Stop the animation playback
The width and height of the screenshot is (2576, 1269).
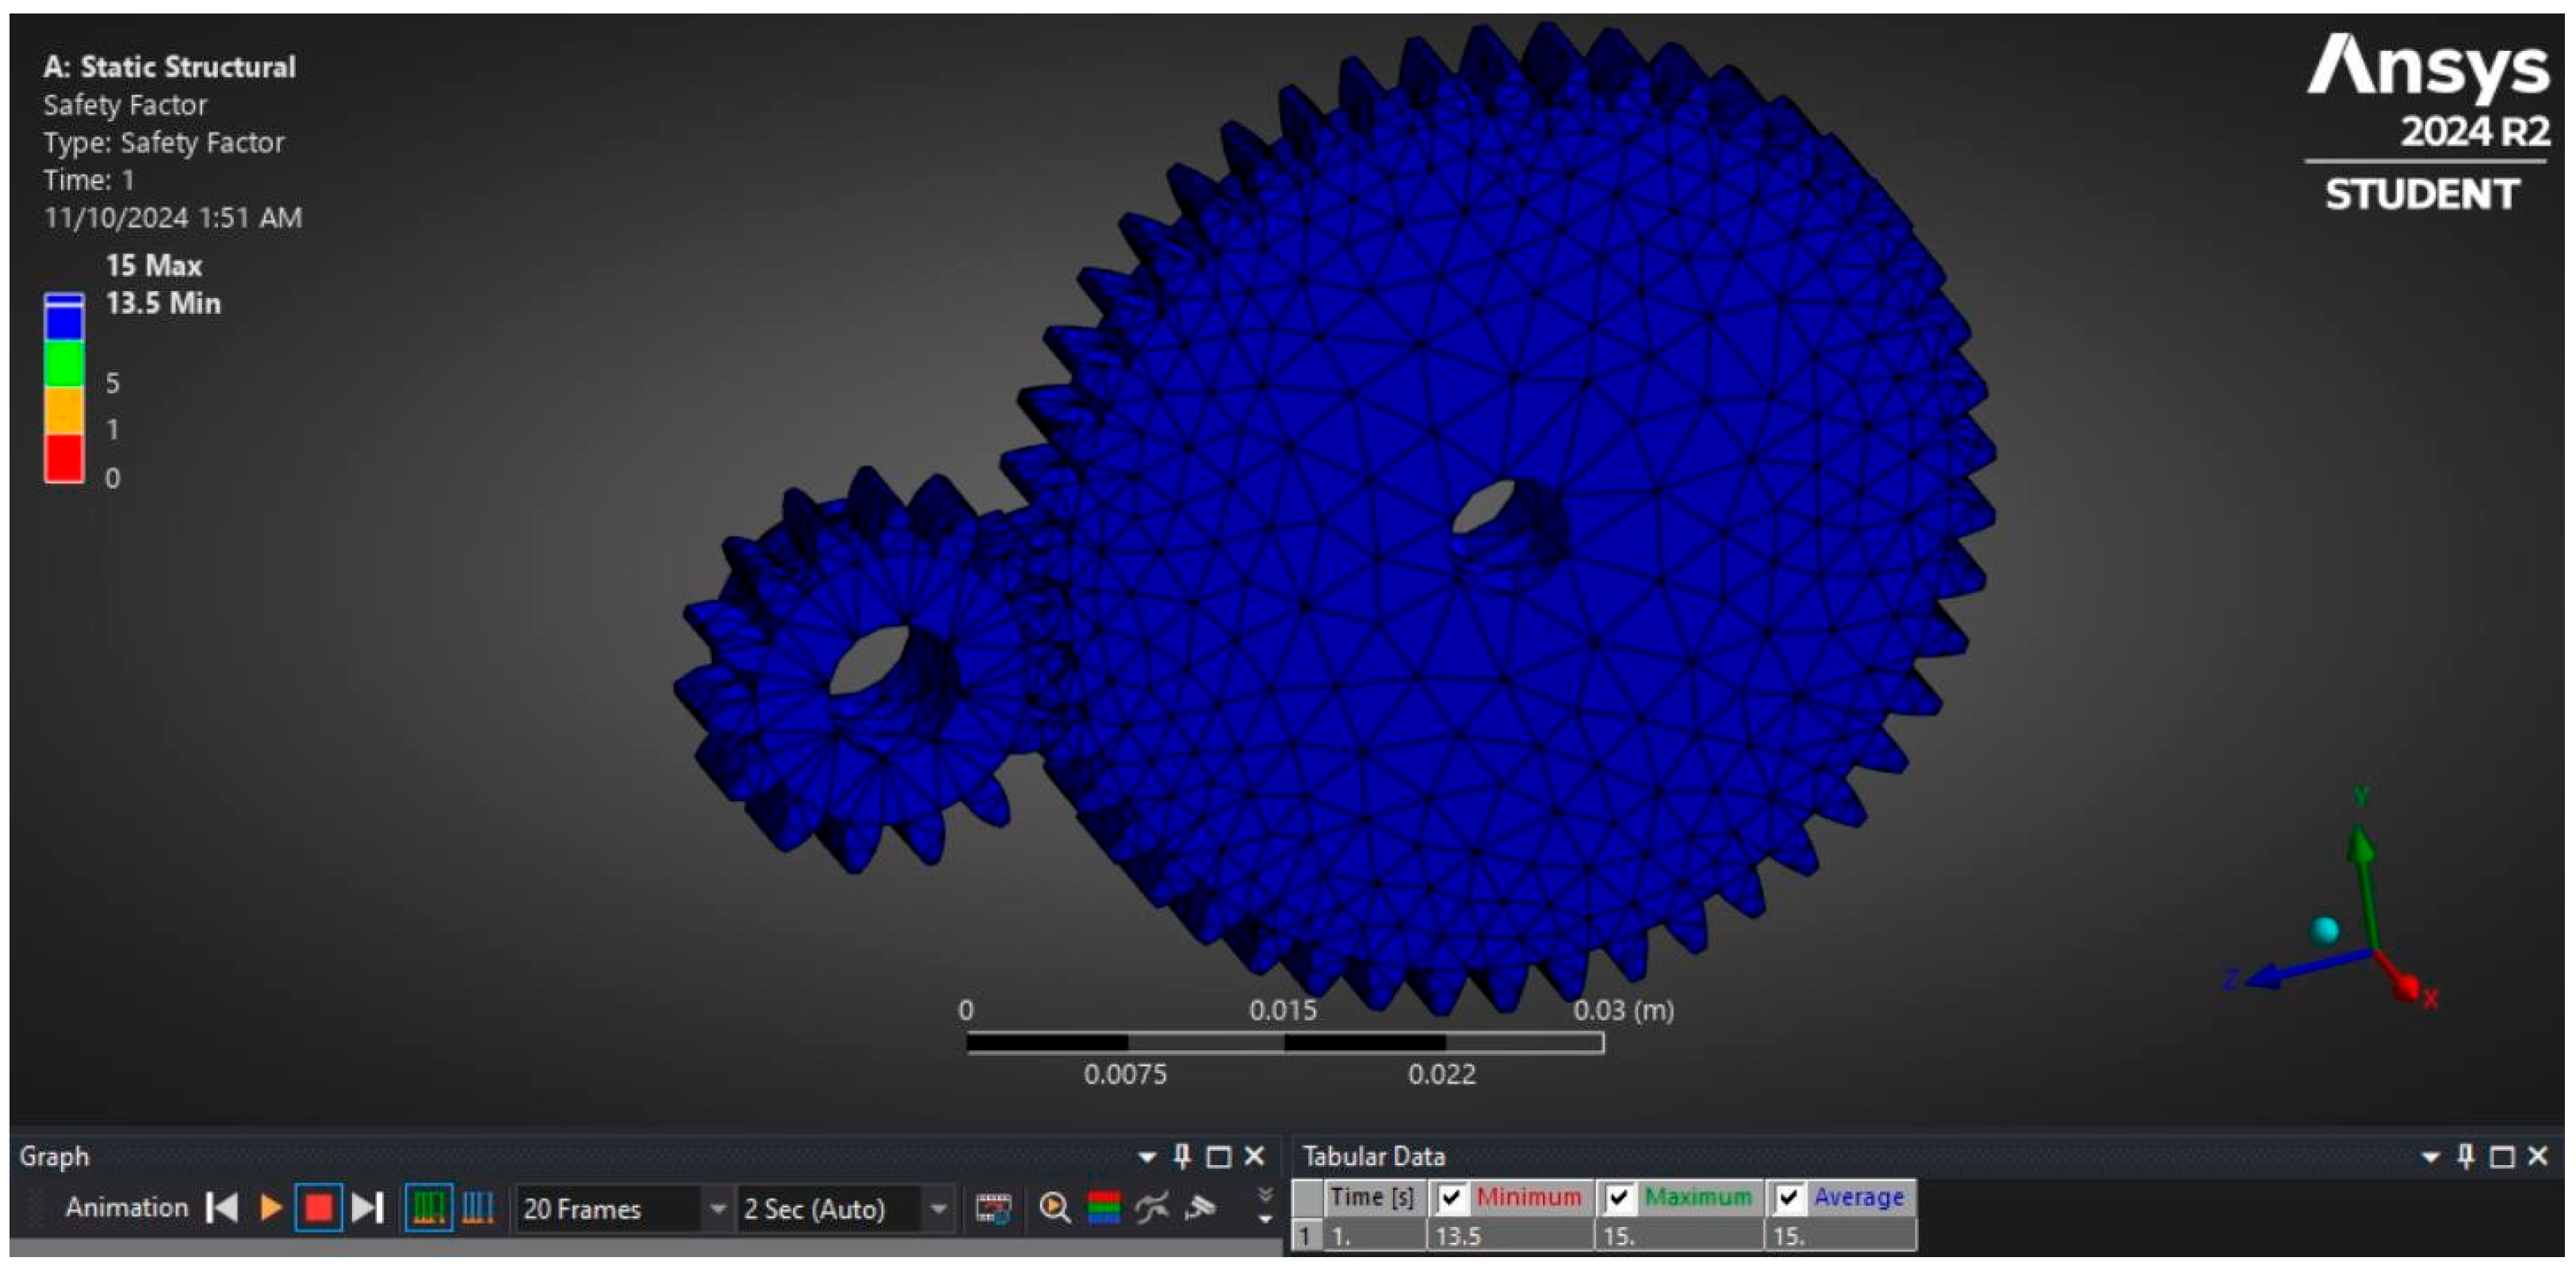point(318,1208)
